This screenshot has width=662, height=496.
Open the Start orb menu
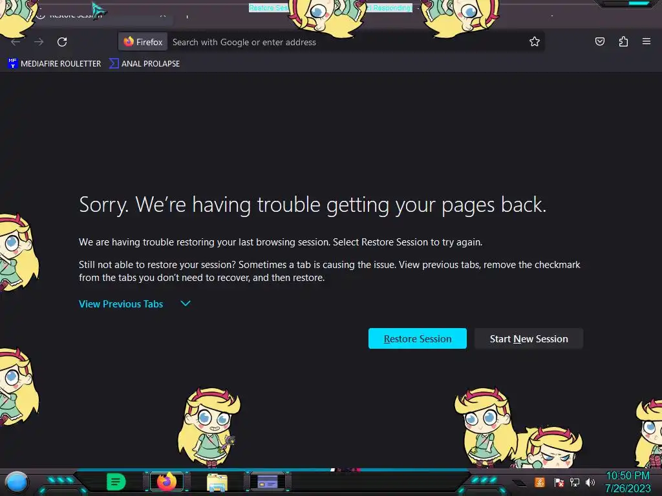[17, 482]
